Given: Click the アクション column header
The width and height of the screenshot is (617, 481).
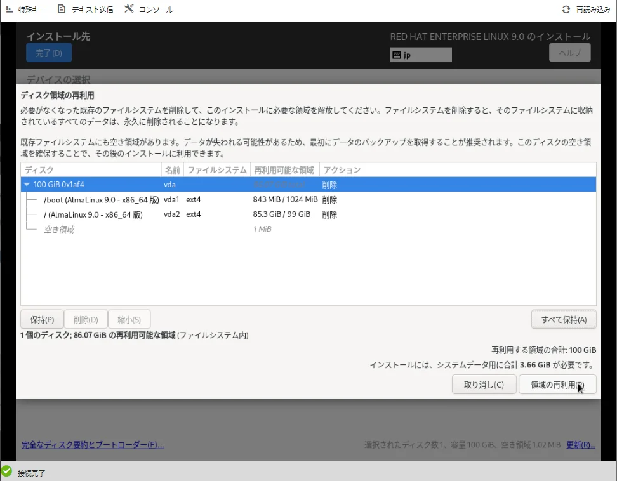Looking at the screenshot, I should point(342,170).
